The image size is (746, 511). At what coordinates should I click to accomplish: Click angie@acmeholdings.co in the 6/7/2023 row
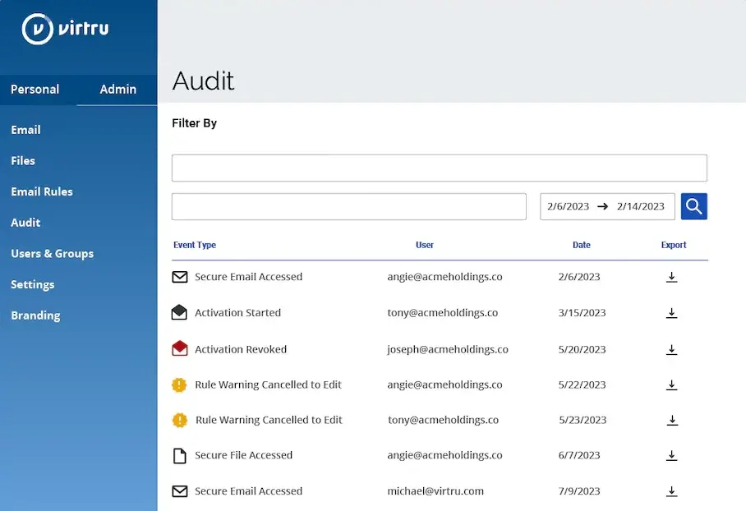444,455
